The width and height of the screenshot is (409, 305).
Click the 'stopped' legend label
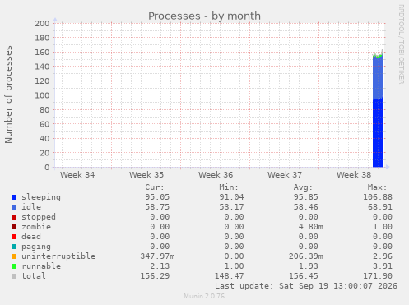click(39, 217)
